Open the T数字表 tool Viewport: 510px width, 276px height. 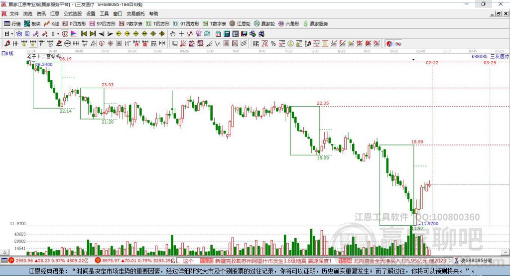pyautogui.click(x=214, y=24)
